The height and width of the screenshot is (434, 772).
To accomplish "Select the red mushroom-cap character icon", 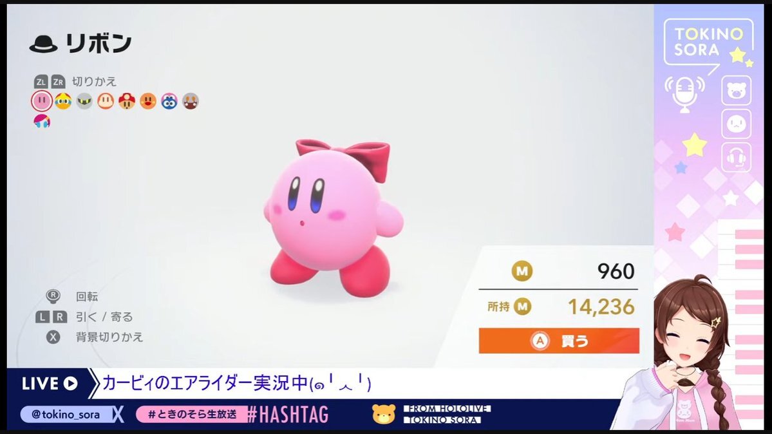I will [127, 101].
